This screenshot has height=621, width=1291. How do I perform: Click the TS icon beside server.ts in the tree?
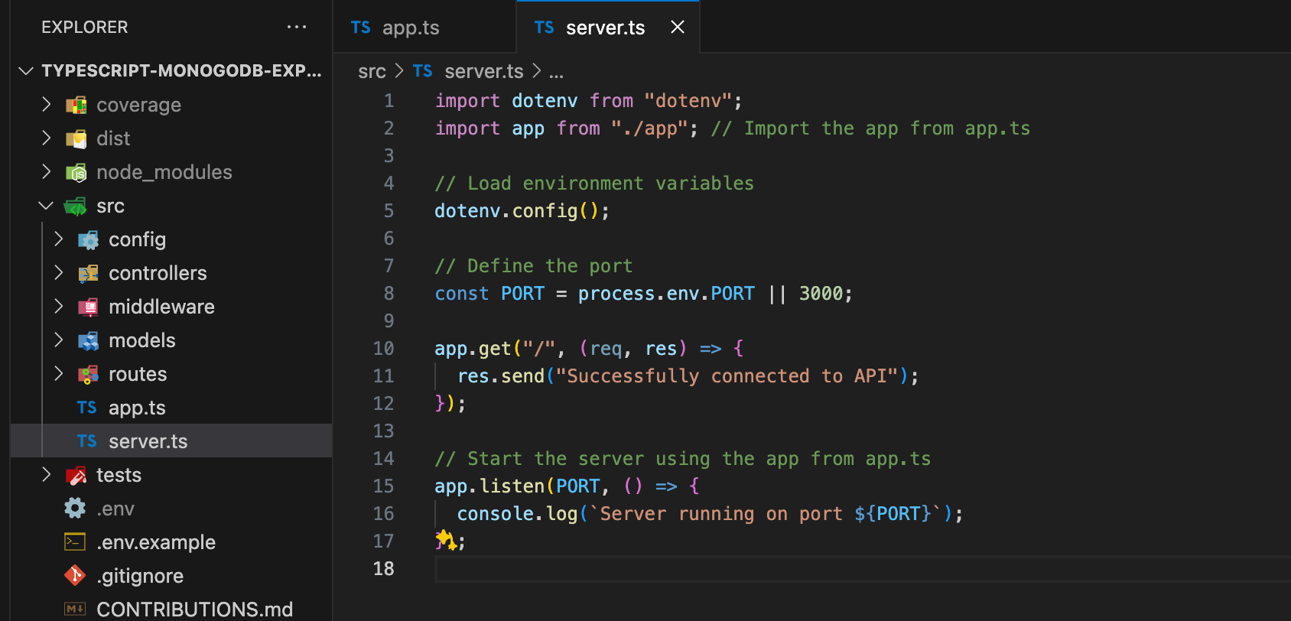pos(87,441)
